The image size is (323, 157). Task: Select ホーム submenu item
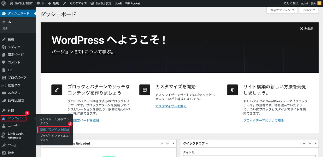[7, 22]
